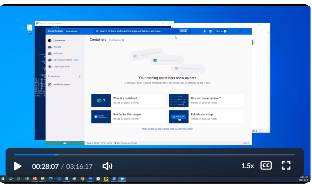
Task: Toggle closed captions CC
Action: pos(266,166)
